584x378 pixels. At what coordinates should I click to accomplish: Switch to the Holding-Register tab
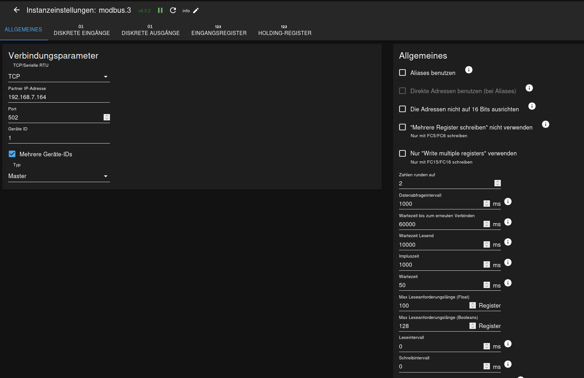[285, 33]
